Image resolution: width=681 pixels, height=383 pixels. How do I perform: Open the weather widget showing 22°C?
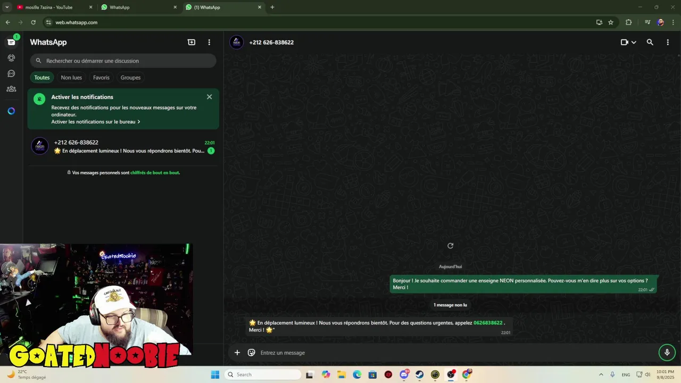pos(26,374)
